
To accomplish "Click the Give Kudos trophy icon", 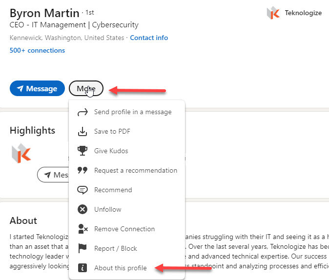I will [x=83, y=151].
